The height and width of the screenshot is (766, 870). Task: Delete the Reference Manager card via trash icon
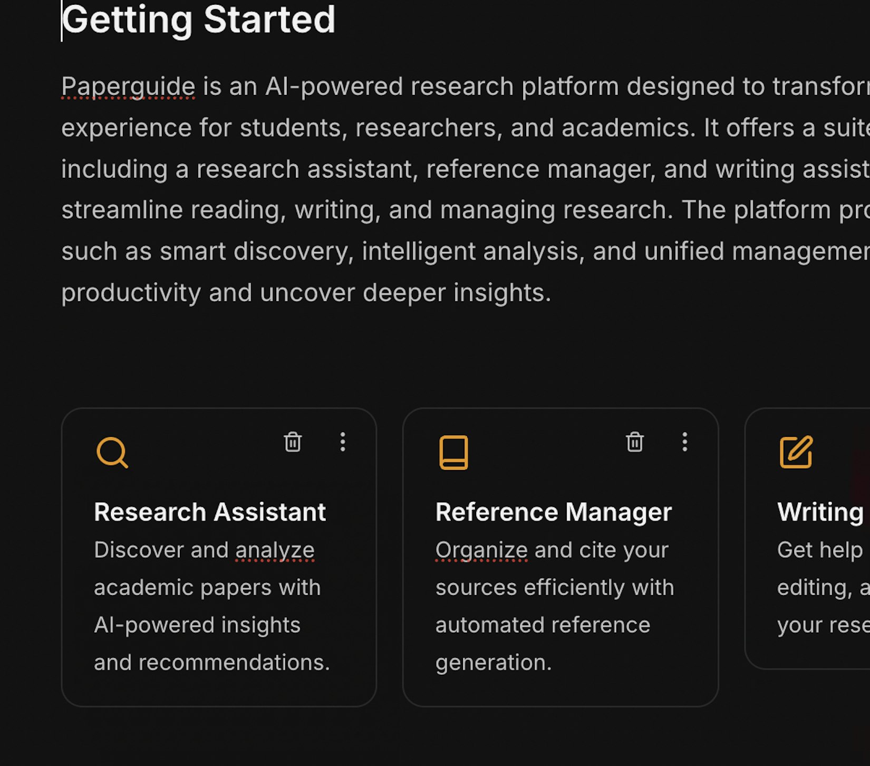(634, 442)
